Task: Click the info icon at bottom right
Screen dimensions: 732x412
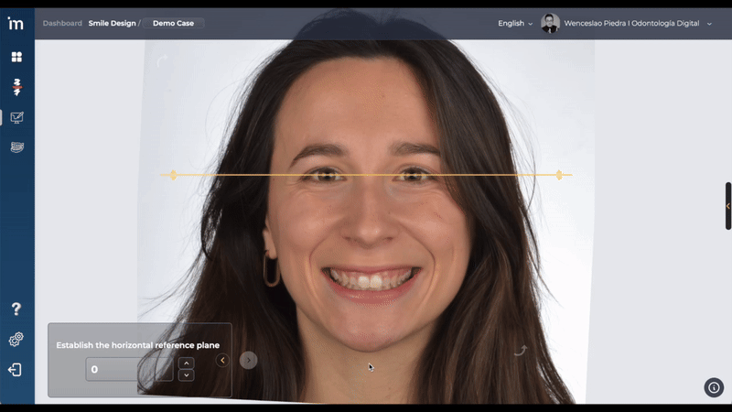Action: (x=714, y=387)
